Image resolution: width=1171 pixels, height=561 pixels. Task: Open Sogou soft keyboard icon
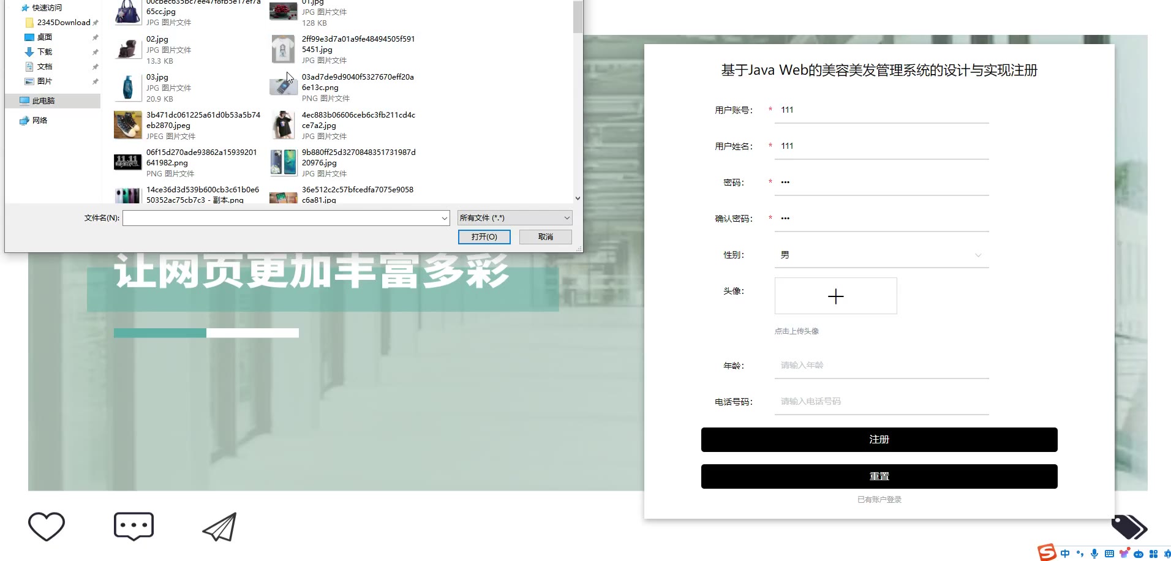[1109, 554]
